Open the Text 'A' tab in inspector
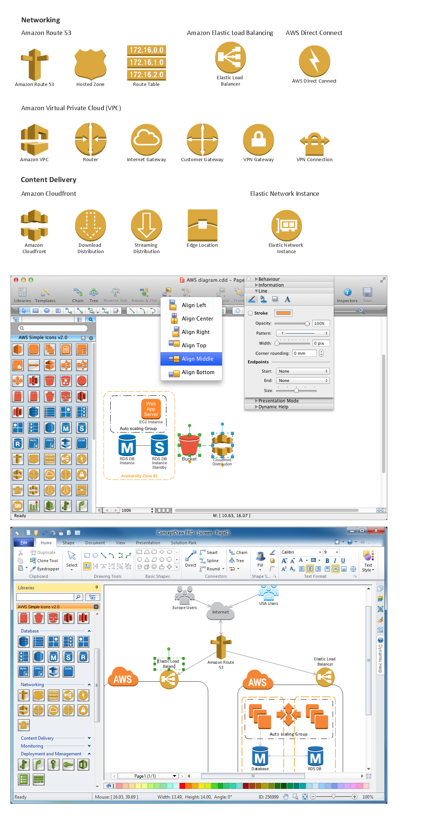 click(287, 299)
